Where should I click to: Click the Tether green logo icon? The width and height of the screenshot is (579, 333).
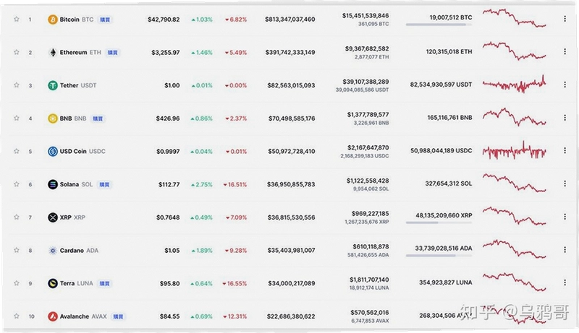(53, 85)
